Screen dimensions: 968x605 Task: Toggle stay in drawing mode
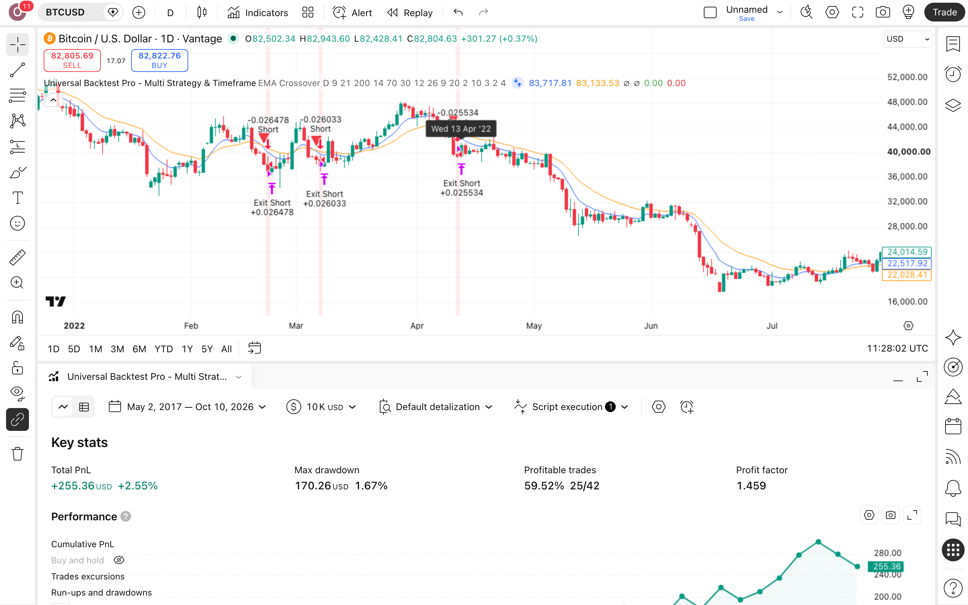pyautogui.click(x=17, y=343)
